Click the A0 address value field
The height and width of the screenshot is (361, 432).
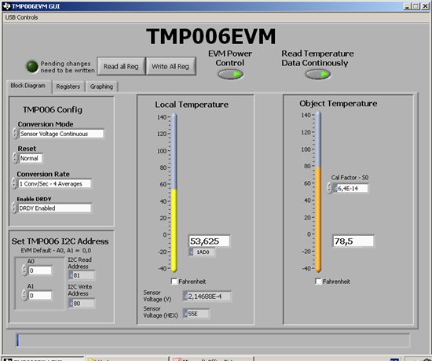[40, 271]
